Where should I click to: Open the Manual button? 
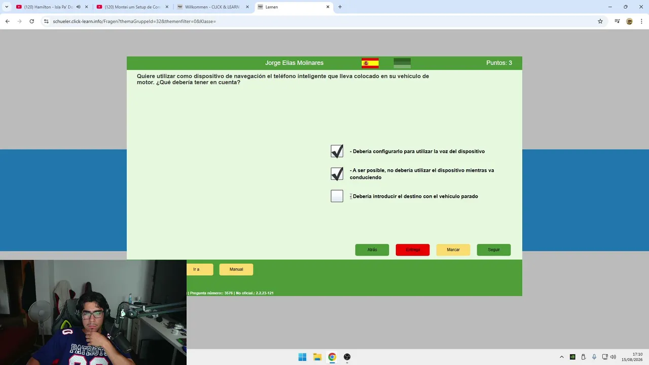tap(236, 269)
